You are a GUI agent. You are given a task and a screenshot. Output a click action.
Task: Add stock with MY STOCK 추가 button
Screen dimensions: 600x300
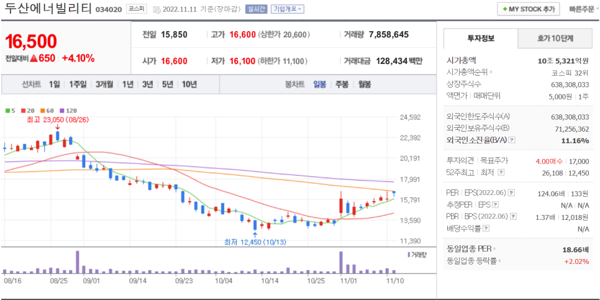529,9
